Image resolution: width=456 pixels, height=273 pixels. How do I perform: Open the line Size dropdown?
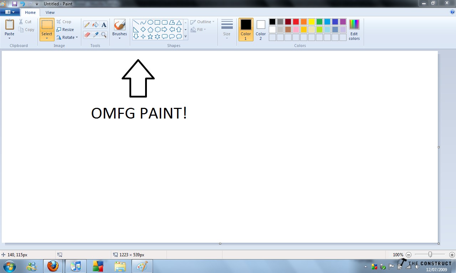(x=227, y=29)
